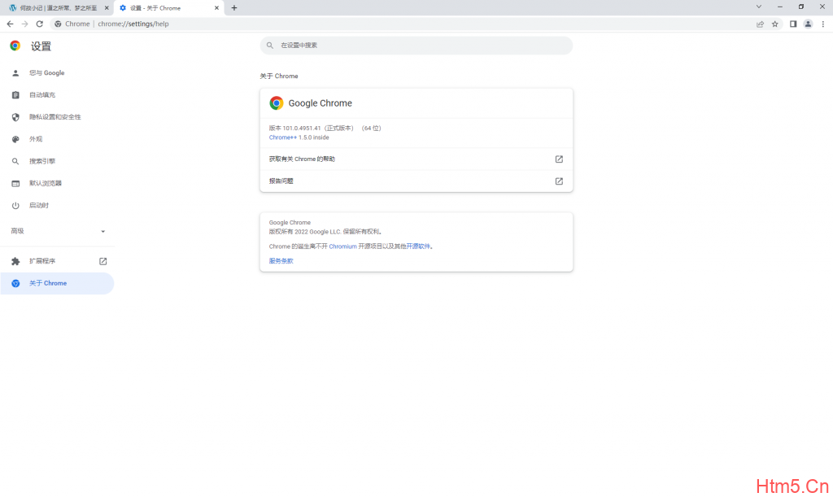Open the Chrome three-dot menu
The height and width of the screenshot is (497, 833).
point(823,24)
